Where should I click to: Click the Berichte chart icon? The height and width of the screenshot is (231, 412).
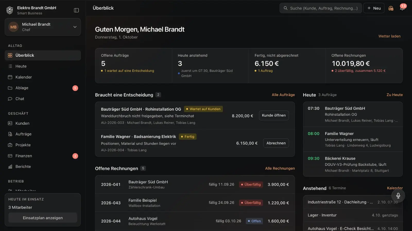(x=10, y=167)
